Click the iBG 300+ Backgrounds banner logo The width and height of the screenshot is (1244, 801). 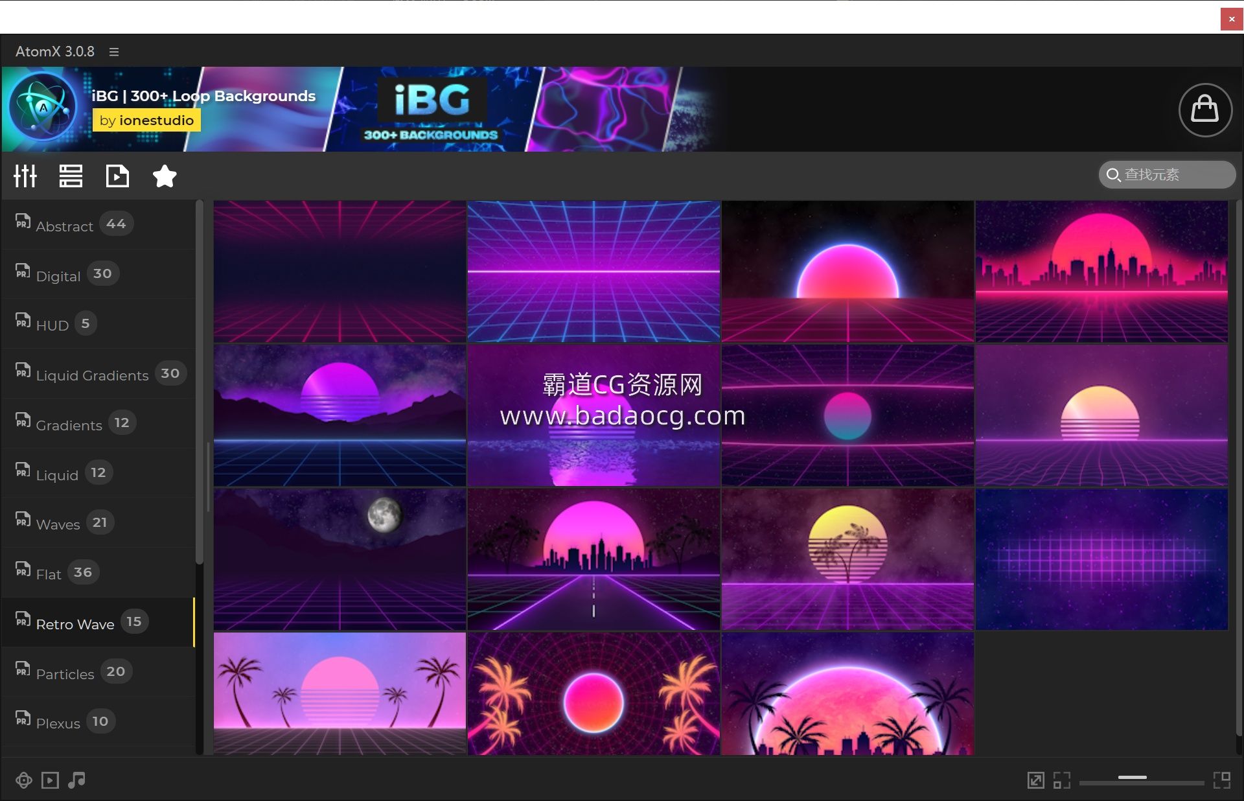click(432, 109)
